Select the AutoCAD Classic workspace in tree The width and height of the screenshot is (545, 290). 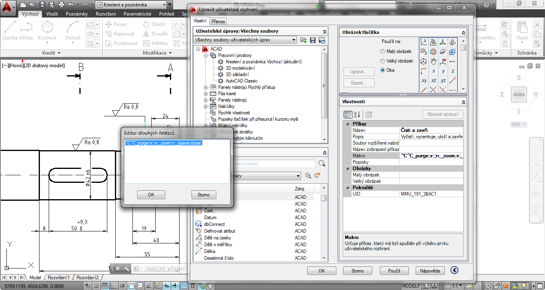pos(241,81)
